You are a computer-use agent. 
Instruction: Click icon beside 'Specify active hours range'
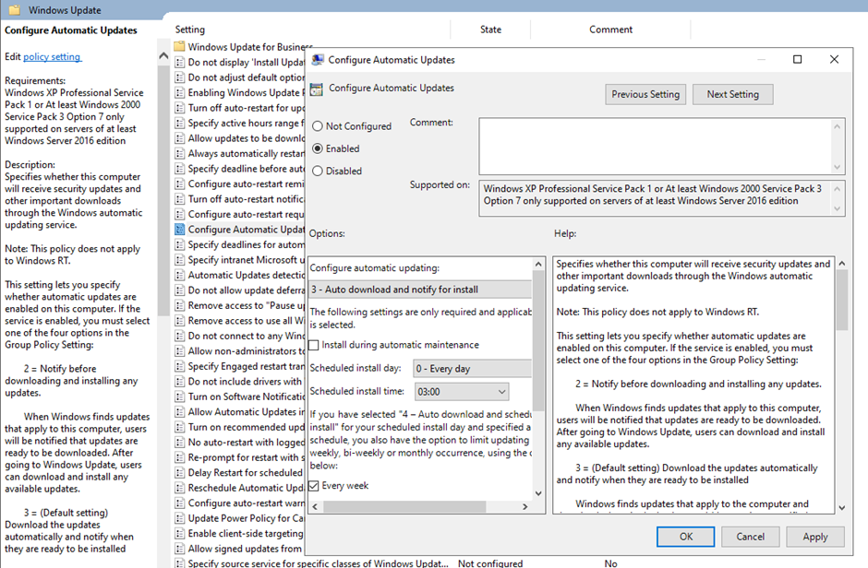179,123
